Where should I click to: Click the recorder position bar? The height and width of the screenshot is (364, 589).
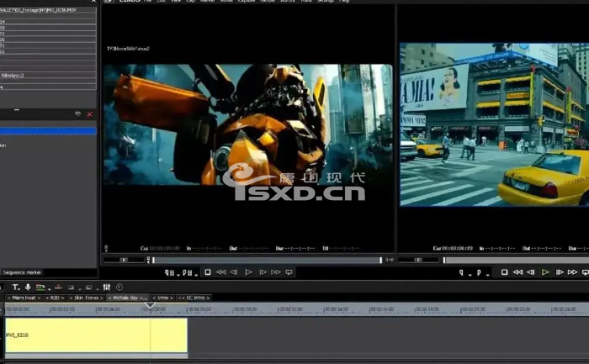pos(516,260)
